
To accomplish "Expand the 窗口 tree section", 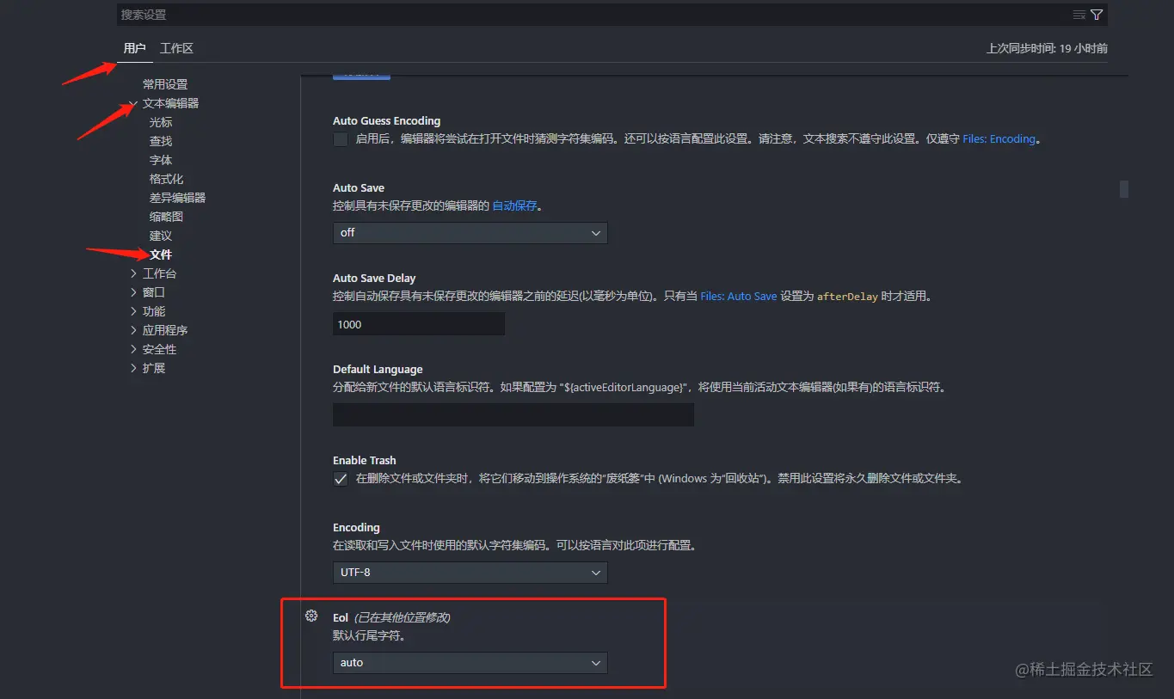I will [x=133, y=292].
